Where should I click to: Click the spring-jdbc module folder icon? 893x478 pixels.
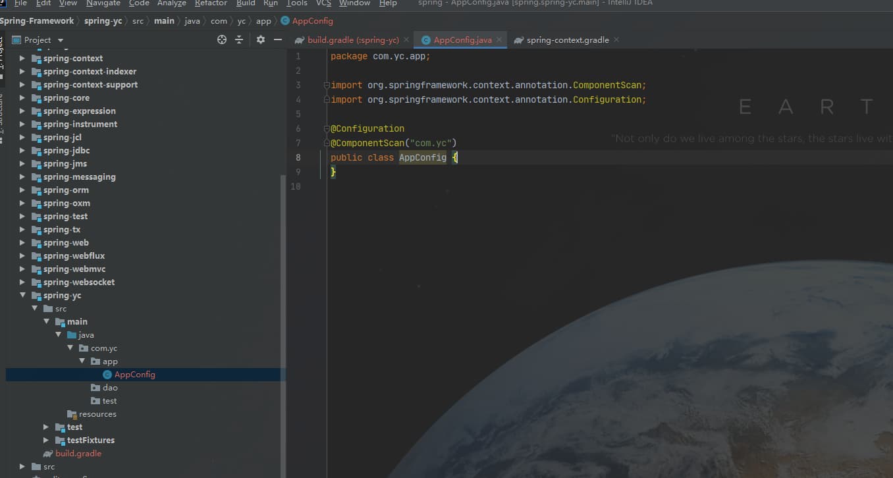click(x=36, y=151)
